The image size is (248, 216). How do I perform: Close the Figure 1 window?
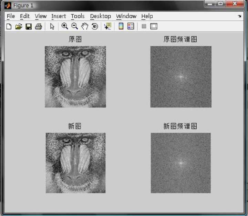[235, 4]
